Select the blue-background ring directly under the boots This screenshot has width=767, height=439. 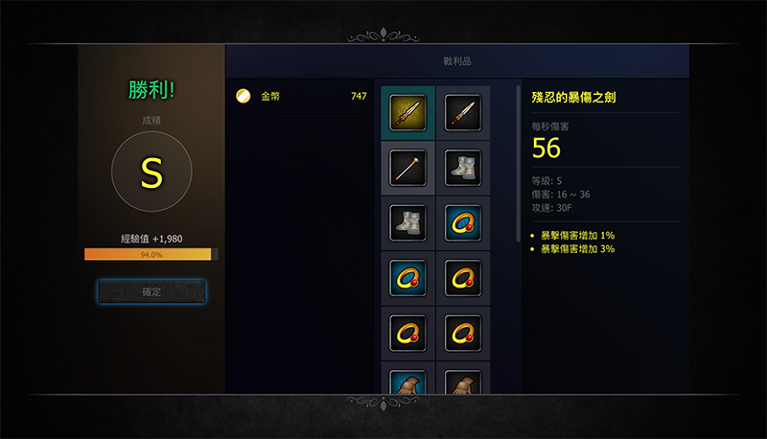tap(407, 278)
